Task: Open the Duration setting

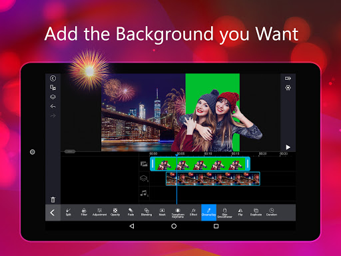Action: (272, 213)
